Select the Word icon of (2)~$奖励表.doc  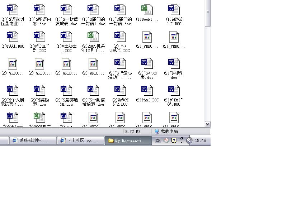click(39, 91)
